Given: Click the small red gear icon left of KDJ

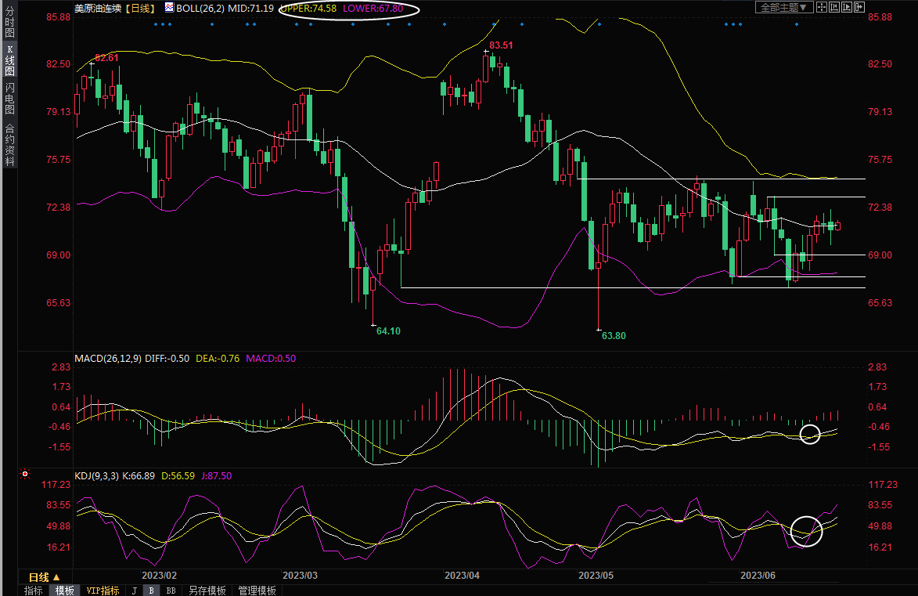Looking at the screenshot, I should [x=25, y=475].
